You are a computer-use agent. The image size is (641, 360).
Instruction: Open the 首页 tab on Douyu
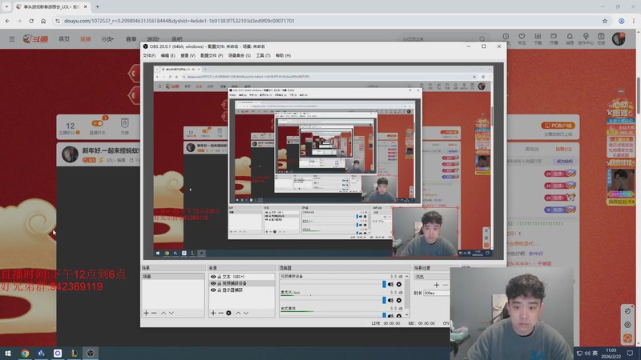(64, 39)
